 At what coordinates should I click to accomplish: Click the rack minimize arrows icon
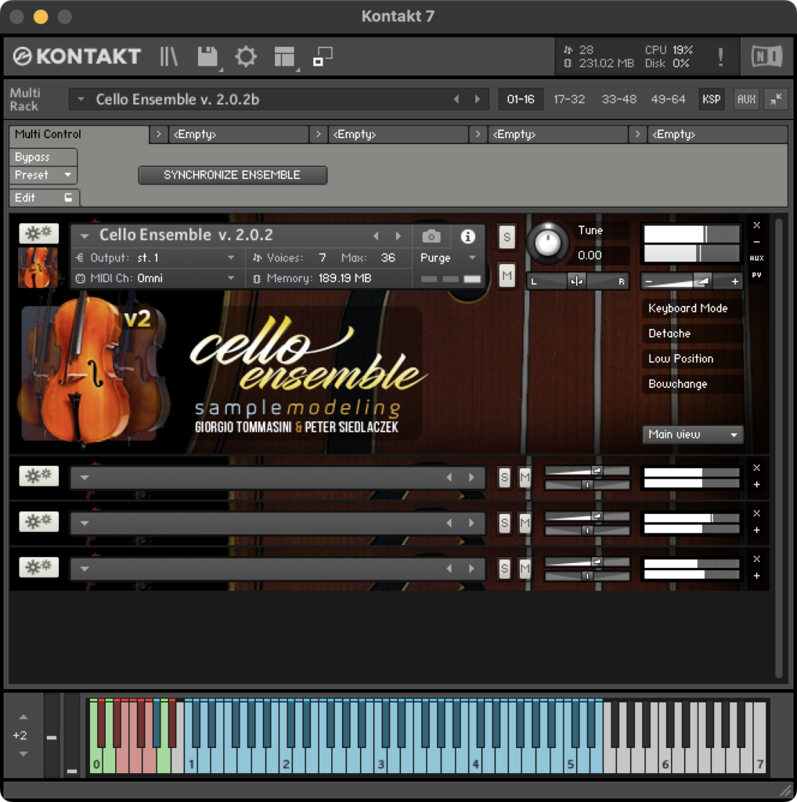(x=776, y=99)
